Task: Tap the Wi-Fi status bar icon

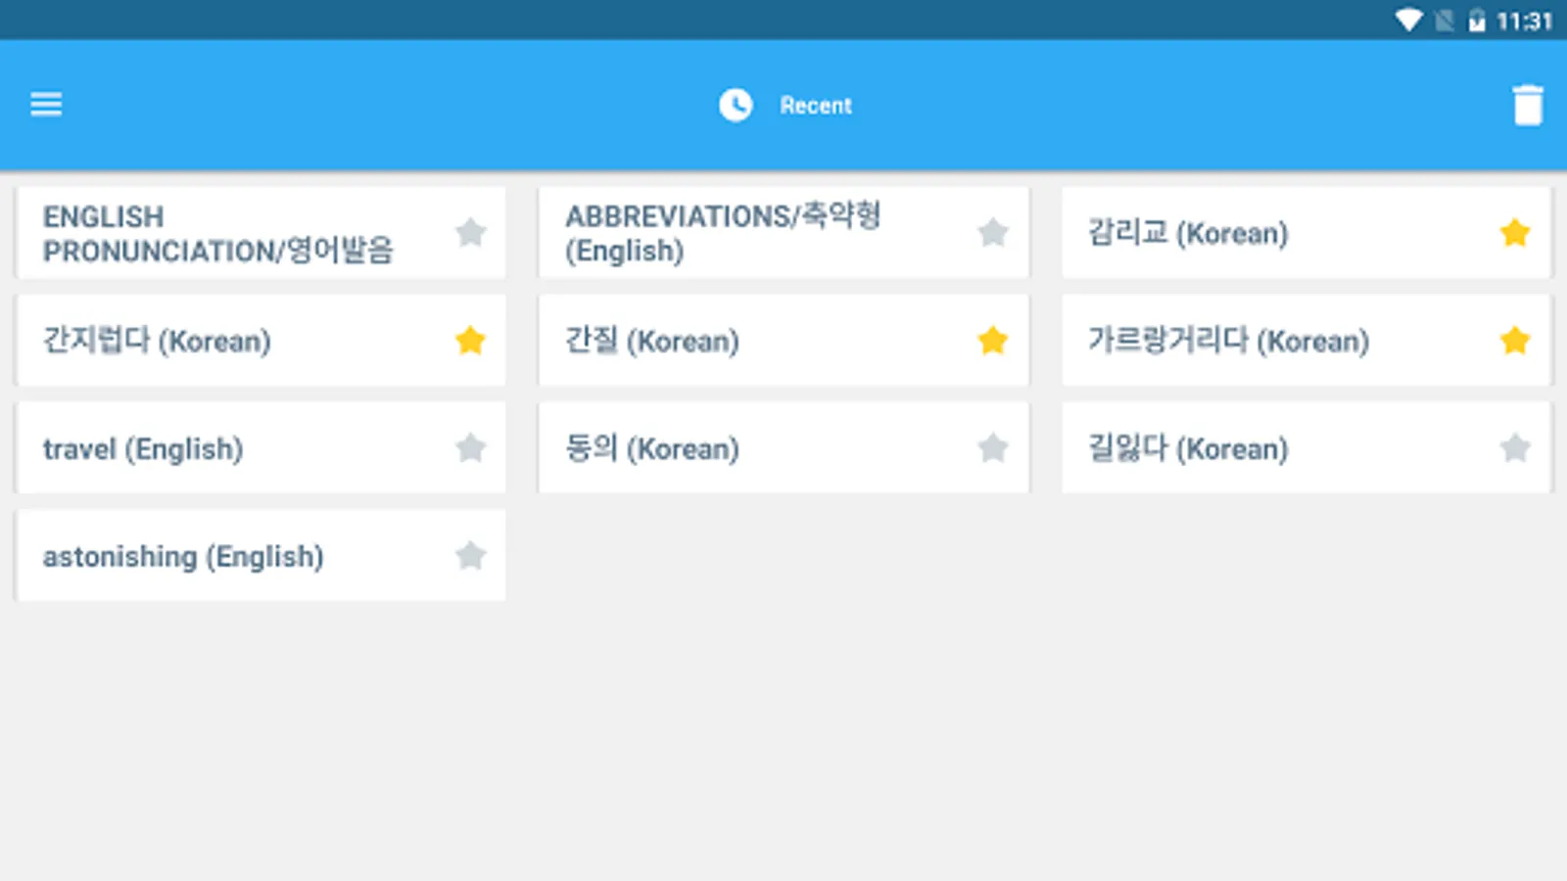Action: click(1408, 21)
